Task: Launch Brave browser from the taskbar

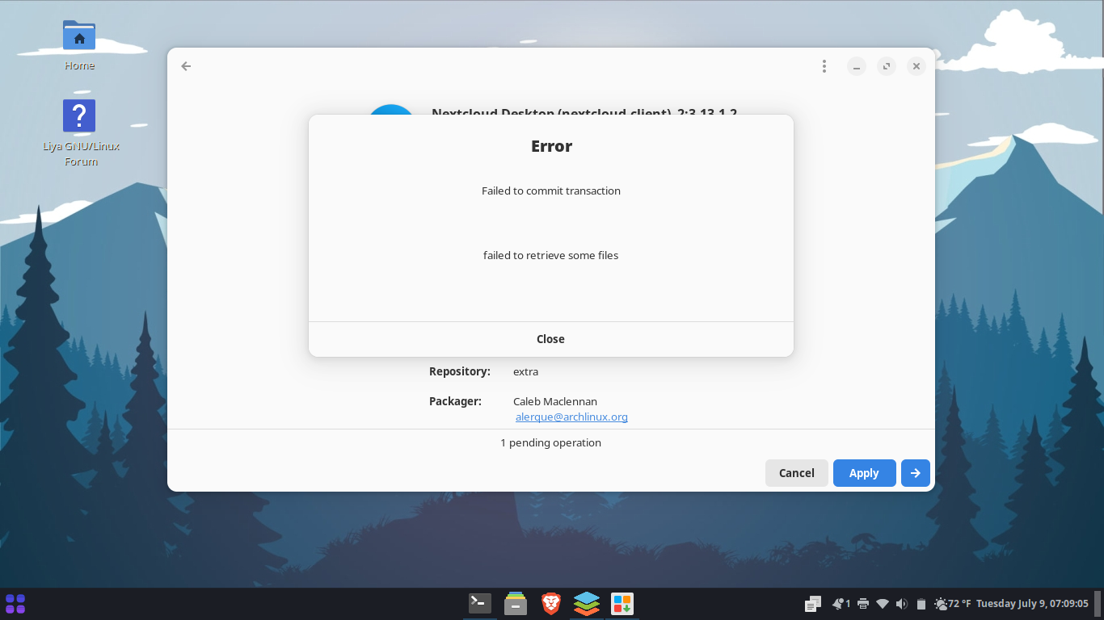Action: [x=551, y=603]
